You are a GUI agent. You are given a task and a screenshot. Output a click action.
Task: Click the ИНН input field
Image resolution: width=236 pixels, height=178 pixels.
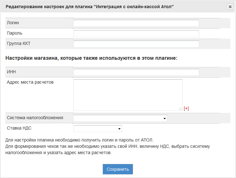[x=136, y=72]
